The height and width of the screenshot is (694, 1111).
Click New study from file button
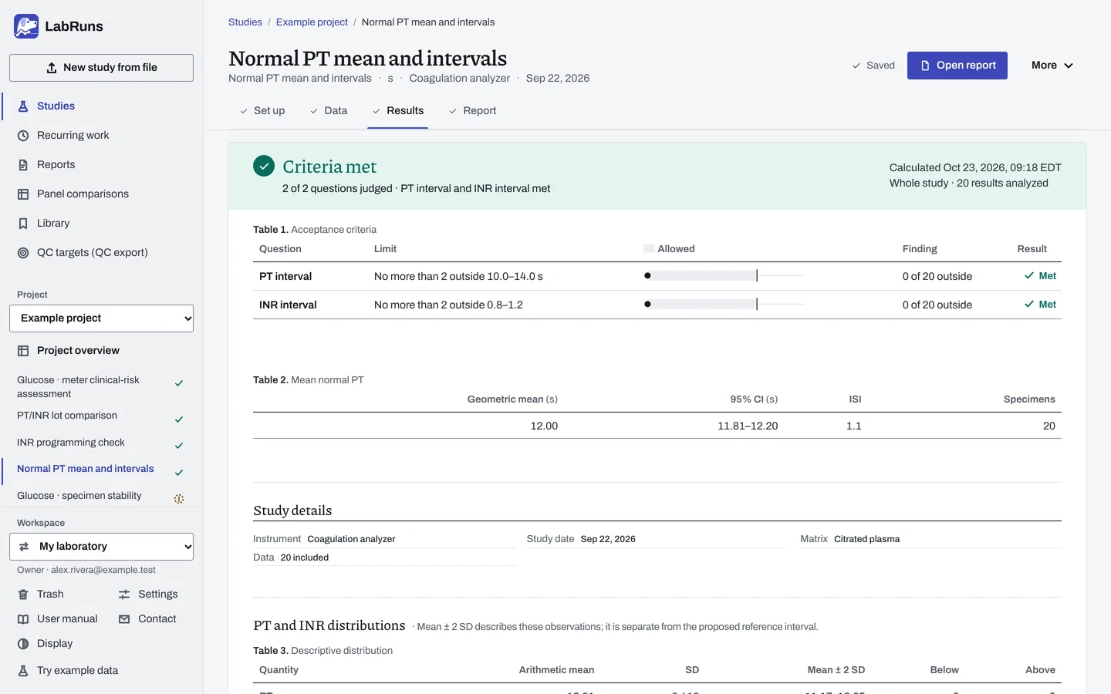101,68
